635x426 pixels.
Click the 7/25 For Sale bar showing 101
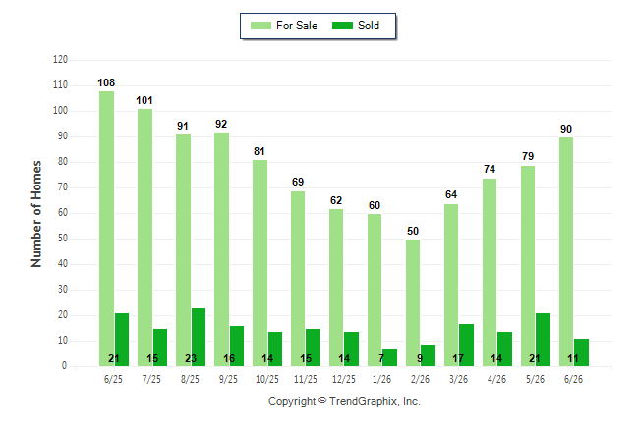click(144, 238)
